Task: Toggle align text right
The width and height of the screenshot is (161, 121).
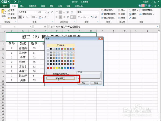Action: (x=64, y=17)
